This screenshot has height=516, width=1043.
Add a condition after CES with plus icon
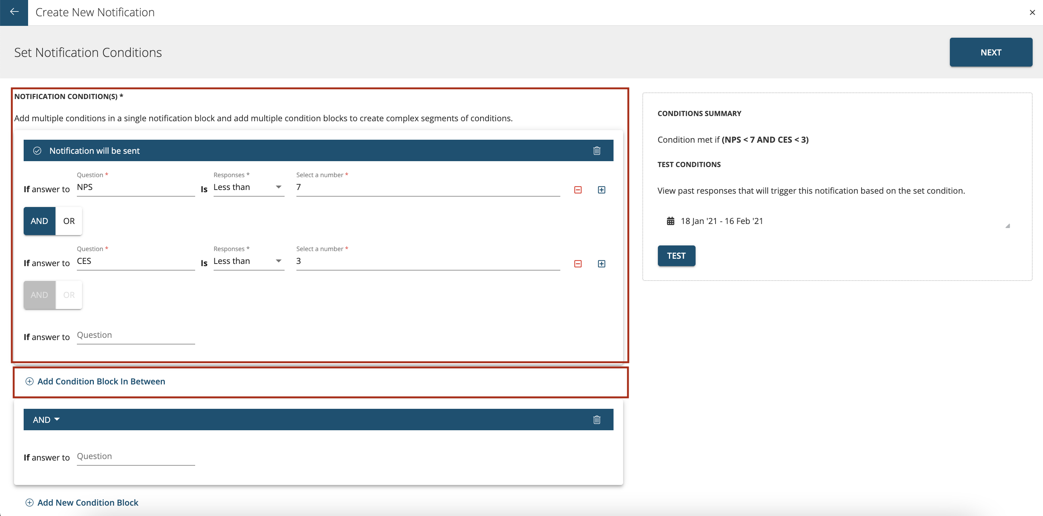pyautogui.click(x=601, y=264)
